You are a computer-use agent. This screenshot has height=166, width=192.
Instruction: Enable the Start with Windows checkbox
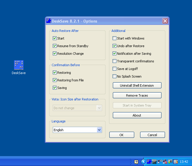pyautogui.click(x=115, y=38)
